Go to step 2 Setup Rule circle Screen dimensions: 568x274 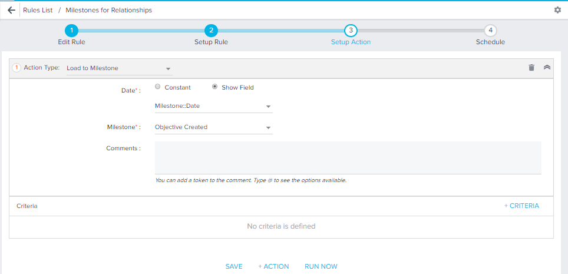(x=211, y=31)
